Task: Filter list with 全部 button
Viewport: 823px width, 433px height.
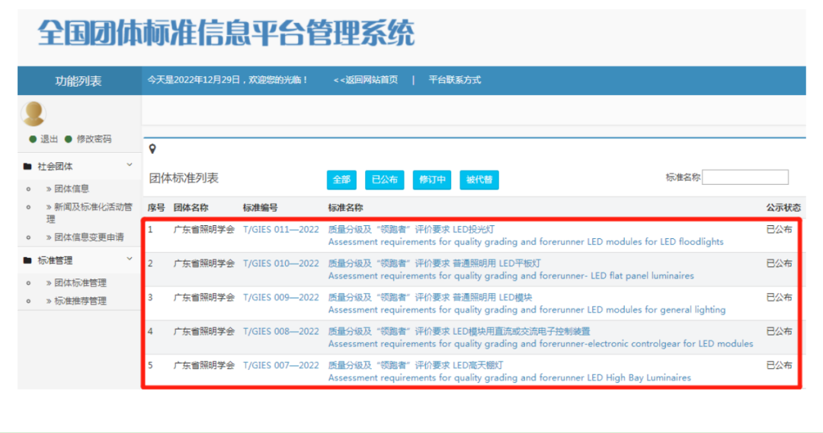Action: point(341,180)
